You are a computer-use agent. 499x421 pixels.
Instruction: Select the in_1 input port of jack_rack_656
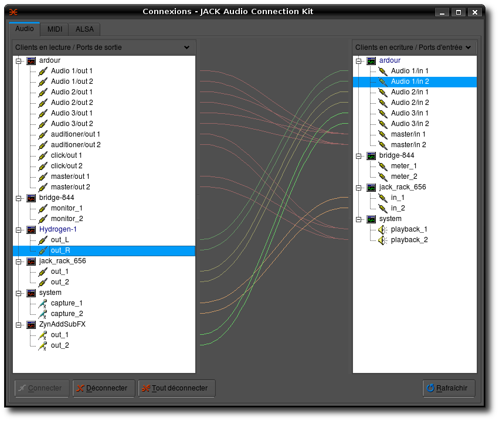click(398, 198)
